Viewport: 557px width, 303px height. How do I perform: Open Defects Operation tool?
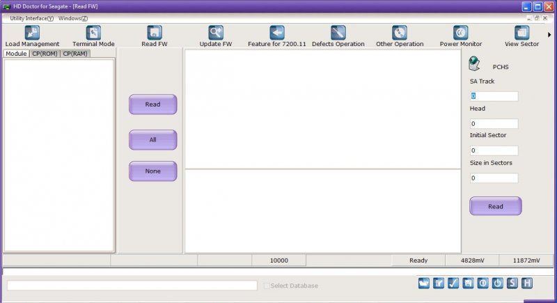pyautogui.click(x=338, y=36)
